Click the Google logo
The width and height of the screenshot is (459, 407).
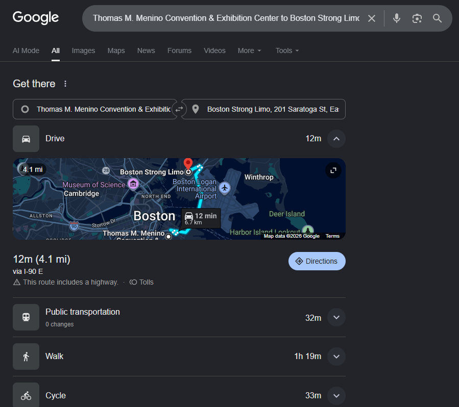pos(36,17)
